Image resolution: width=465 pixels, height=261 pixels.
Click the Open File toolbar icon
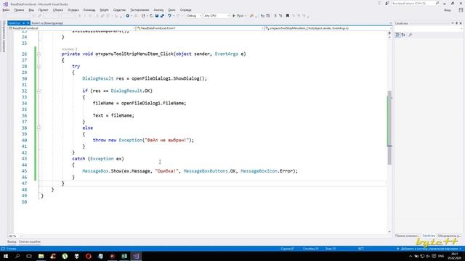151,16
